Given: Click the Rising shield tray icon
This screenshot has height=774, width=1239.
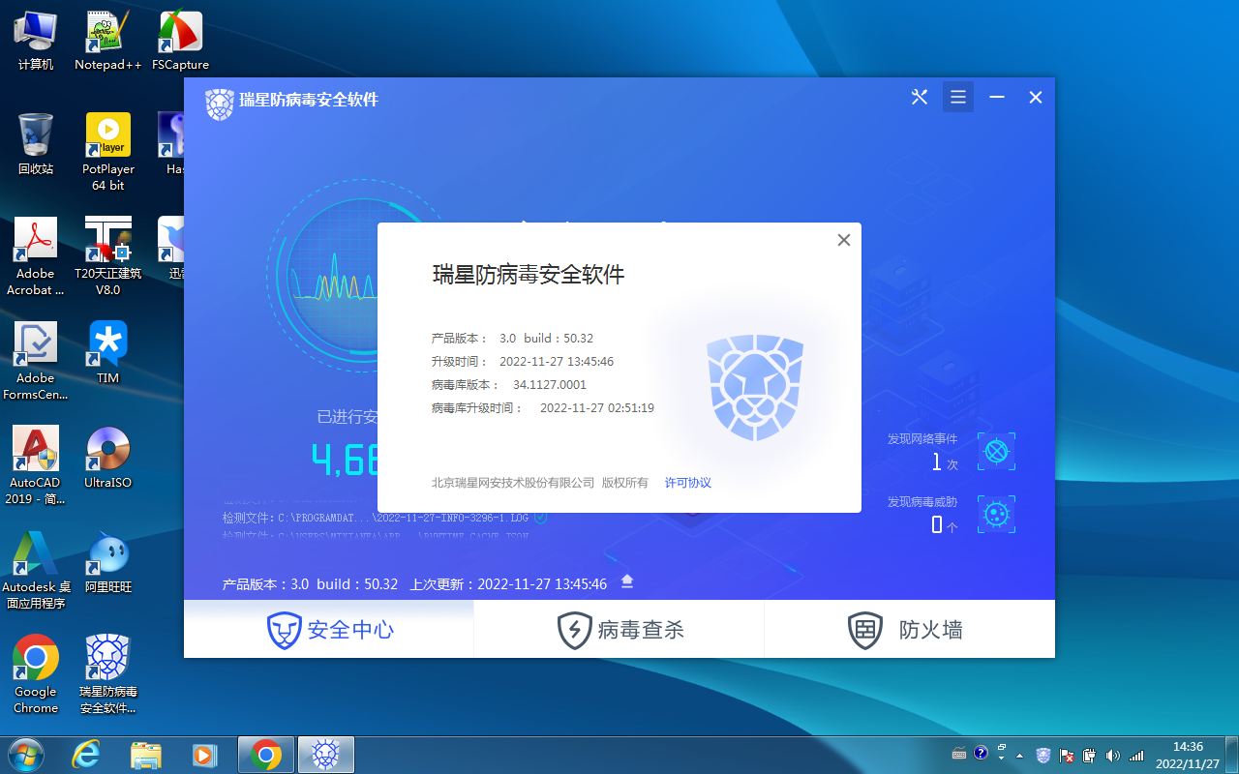Looking at the screenshot, I should pyautogui.click(x=1043, y=755).
